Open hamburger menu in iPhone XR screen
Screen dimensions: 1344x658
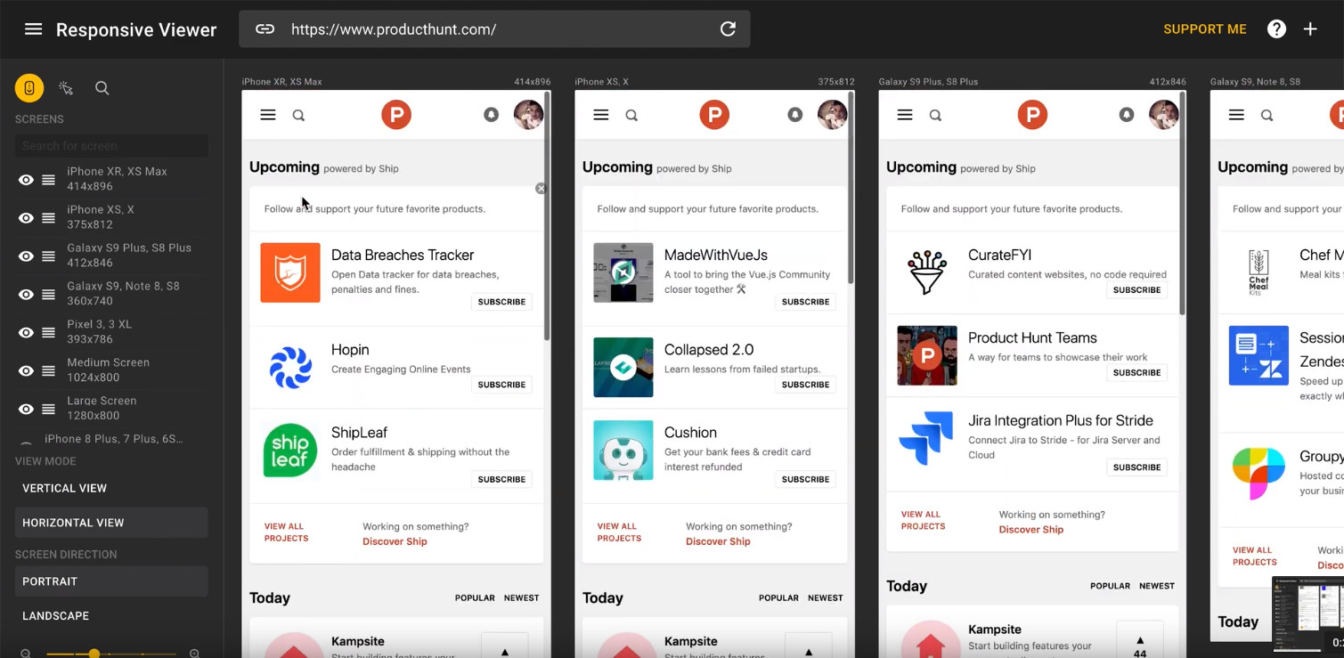click(x=268, y=115)
